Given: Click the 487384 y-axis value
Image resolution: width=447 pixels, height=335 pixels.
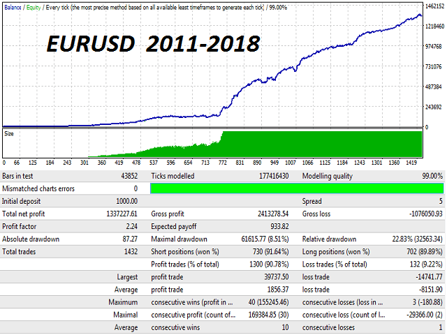Looking at the screenshot, I should (x=434, y=87).
